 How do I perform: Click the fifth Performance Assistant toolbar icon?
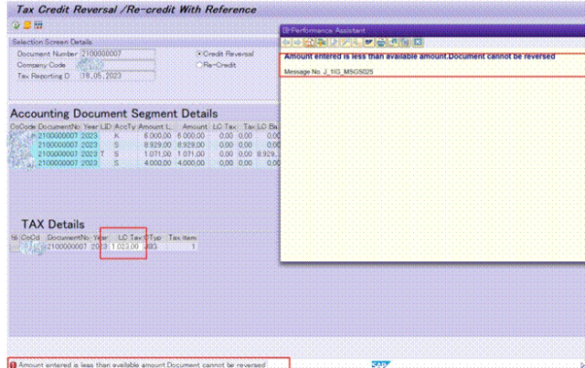coord(334,43)
